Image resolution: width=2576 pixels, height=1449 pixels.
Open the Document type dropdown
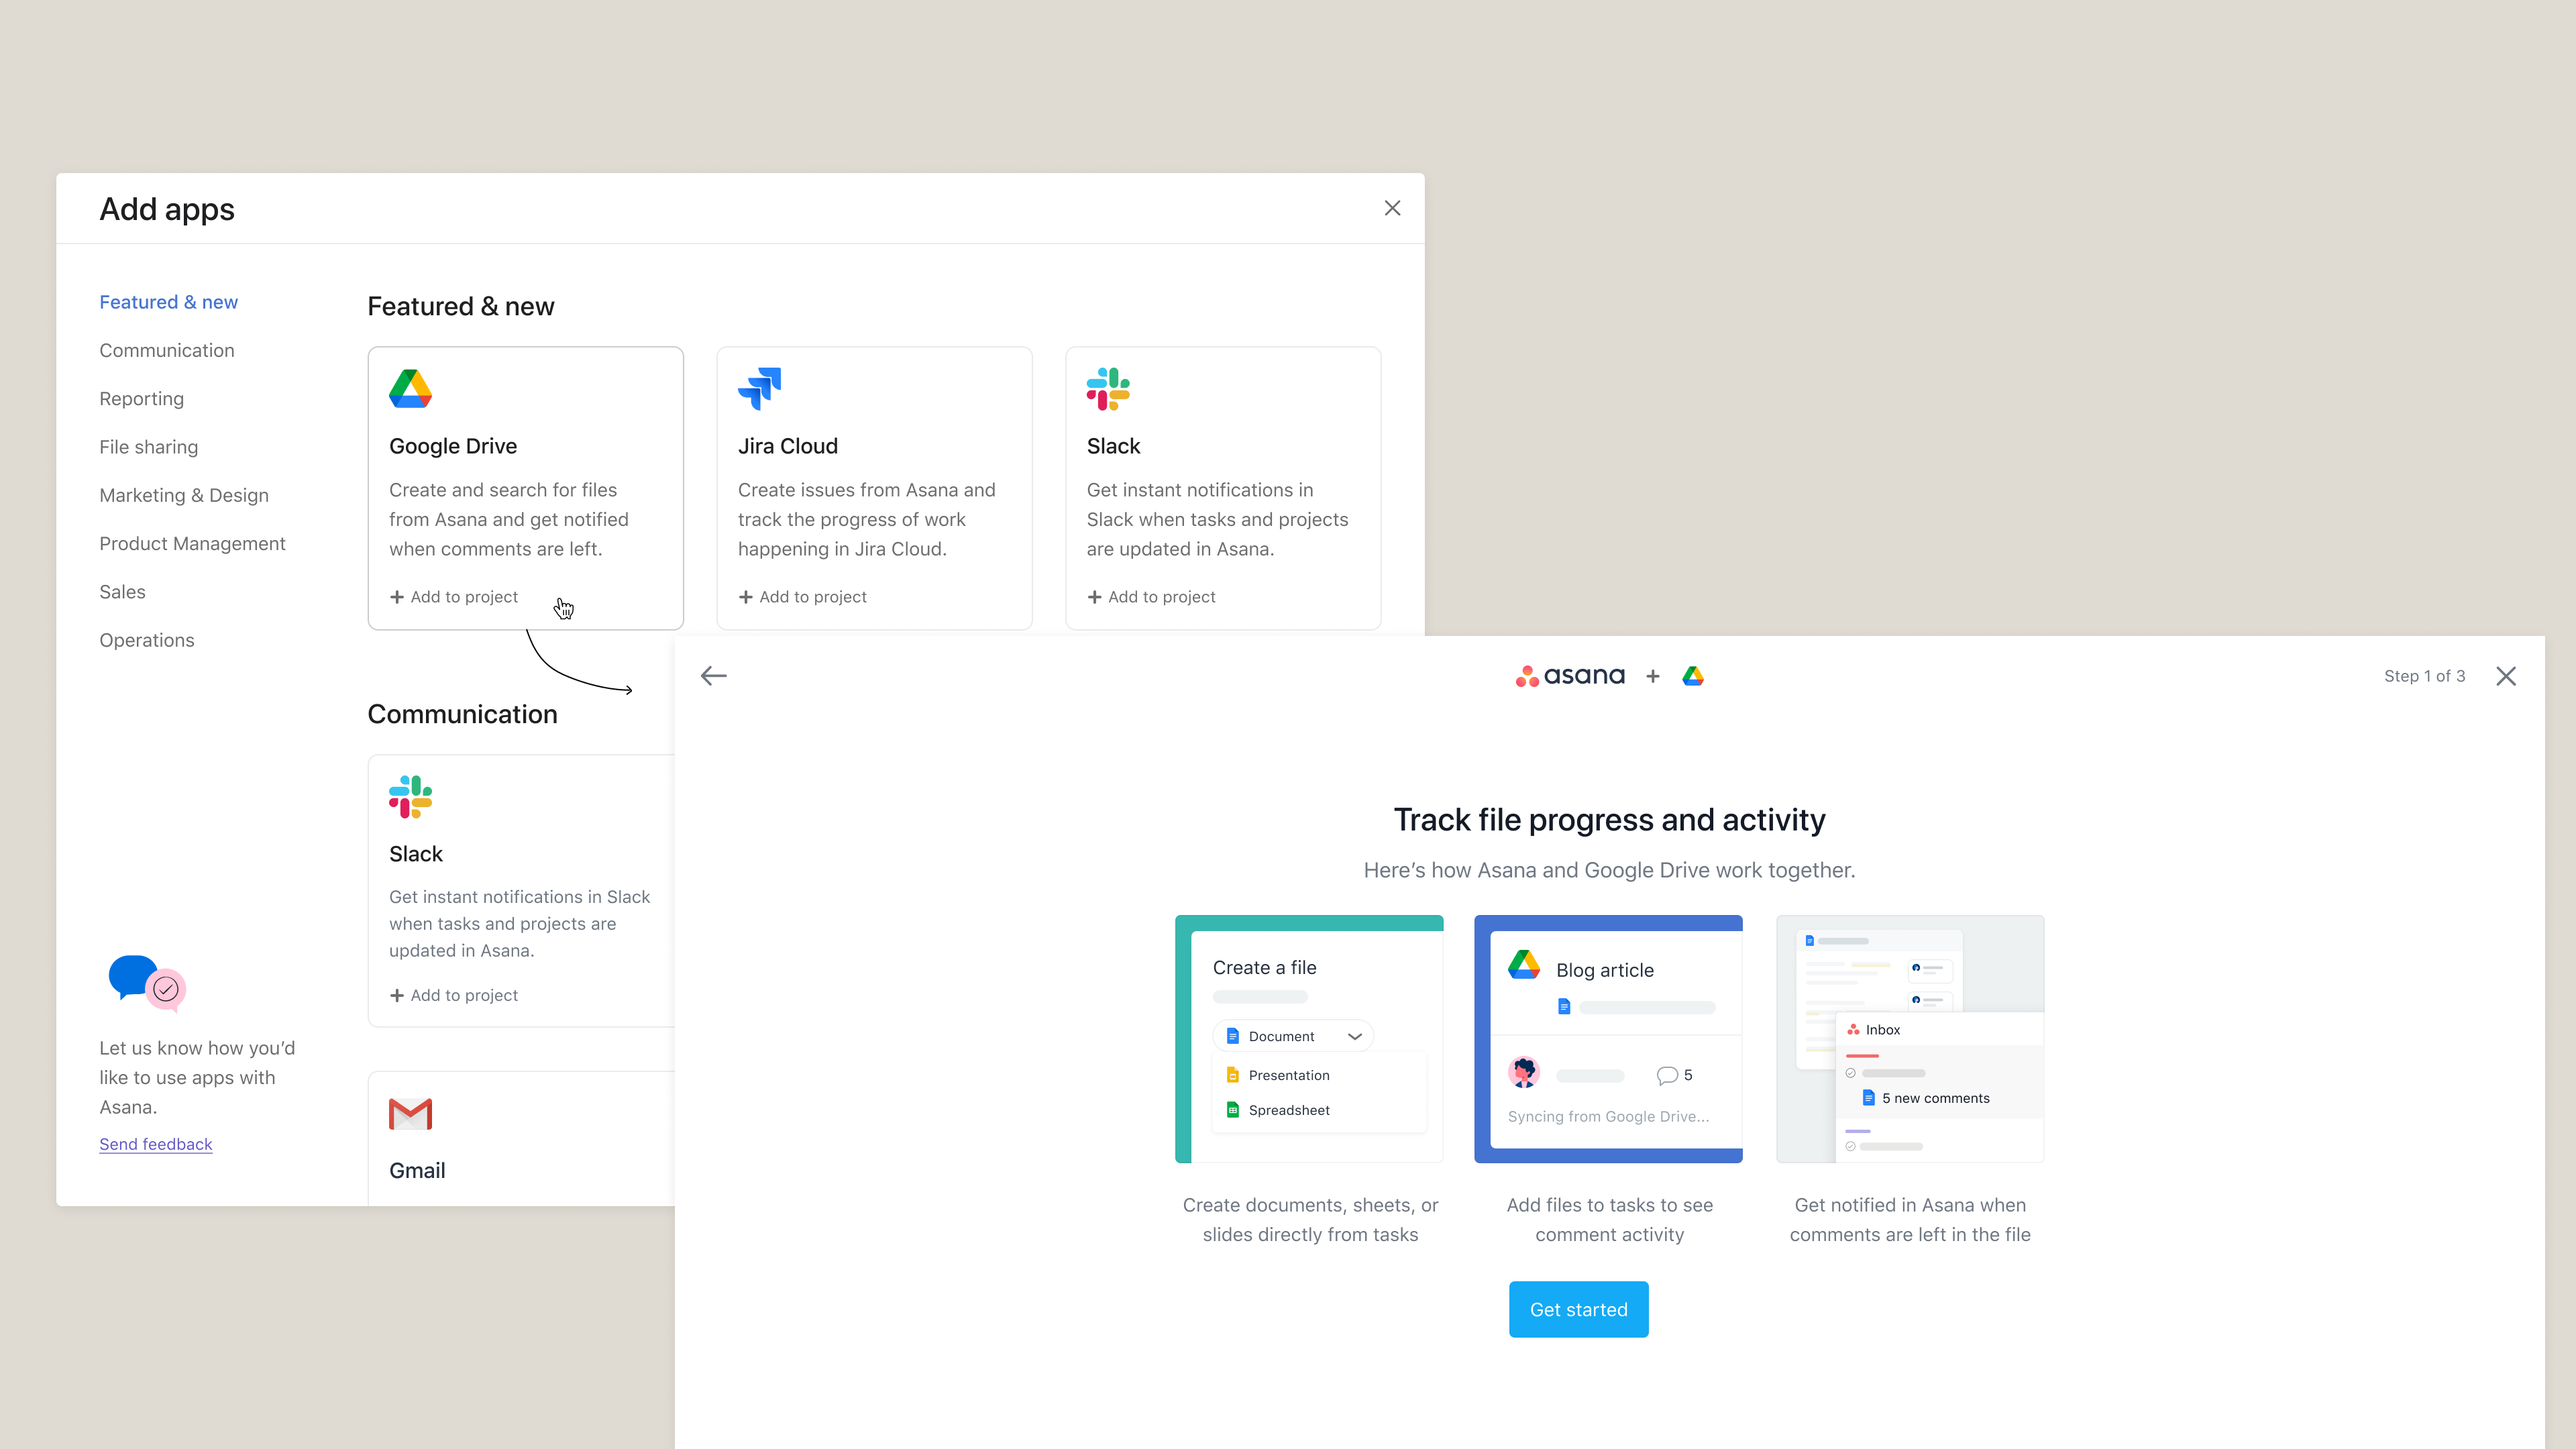[x=1293, y=1036]
